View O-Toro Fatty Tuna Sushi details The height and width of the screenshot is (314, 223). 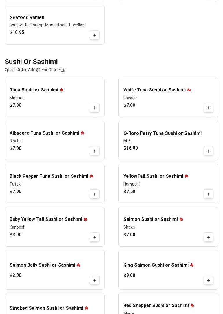point(162,133)
